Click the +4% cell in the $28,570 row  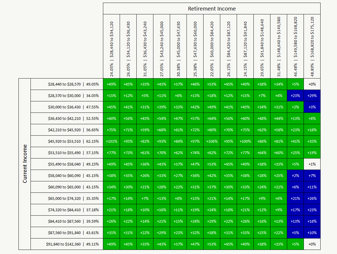[x=279, y=96]
